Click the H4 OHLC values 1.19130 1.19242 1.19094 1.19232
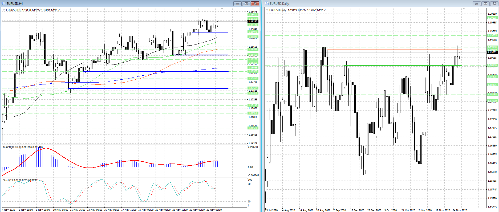This screenshot has height=212, width=499. point(41,10)
